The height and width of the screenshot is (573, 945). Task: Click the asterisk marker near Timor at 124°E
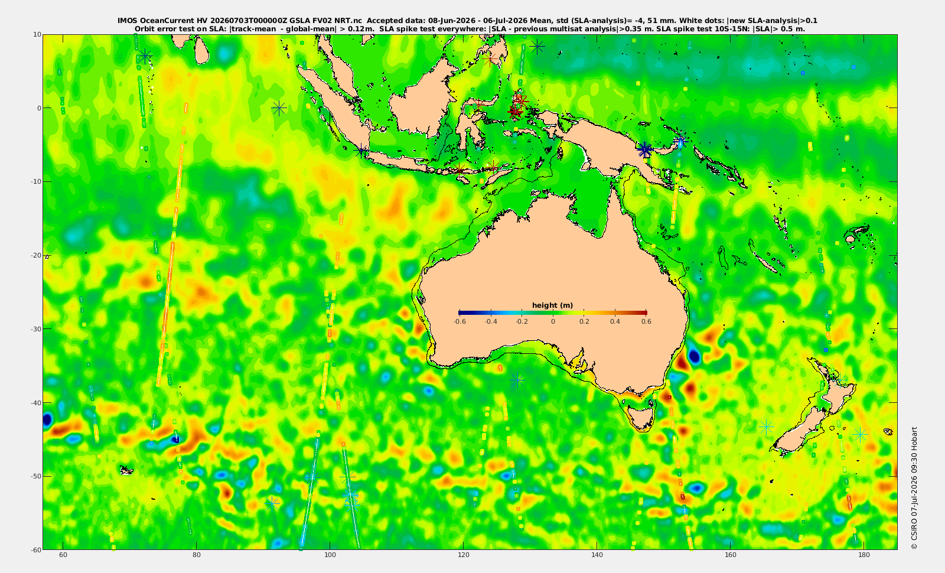[x=492, y=166]
